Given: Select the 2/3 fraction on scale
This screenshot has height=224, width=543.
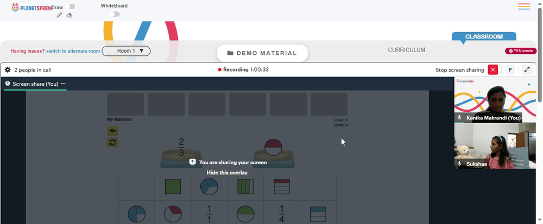Looking at the screenshot, I should pyautogui.click(x=181, y=148).
